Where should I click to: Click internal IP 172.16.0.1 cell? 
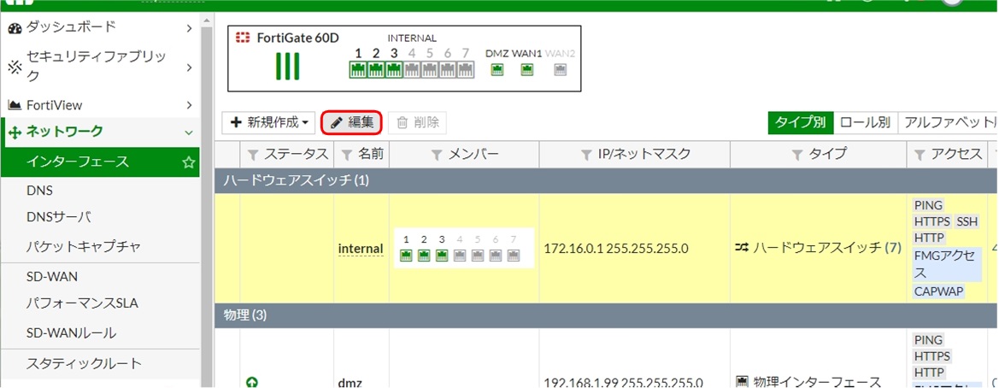[x=616, y=249]
